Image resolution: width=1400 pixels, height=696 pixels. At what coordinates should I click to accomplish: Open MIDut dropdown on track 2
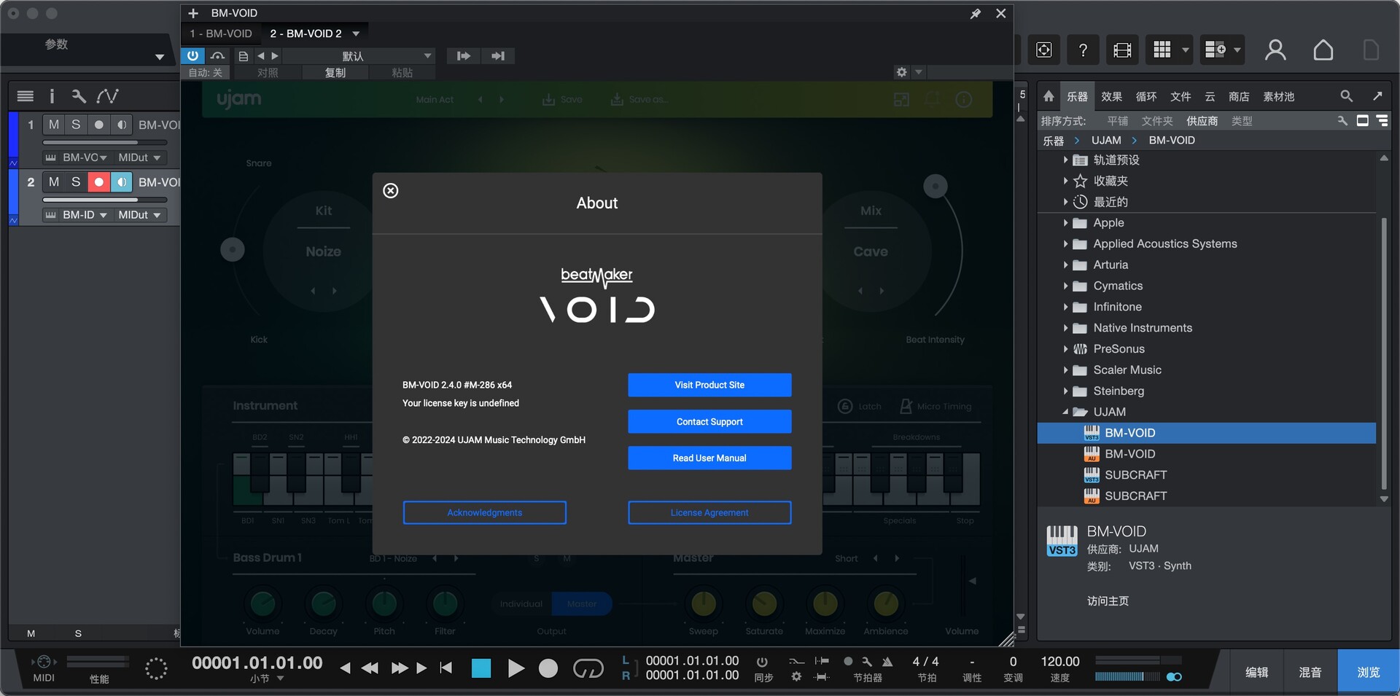pyautogui.click(x=140, y=215)
